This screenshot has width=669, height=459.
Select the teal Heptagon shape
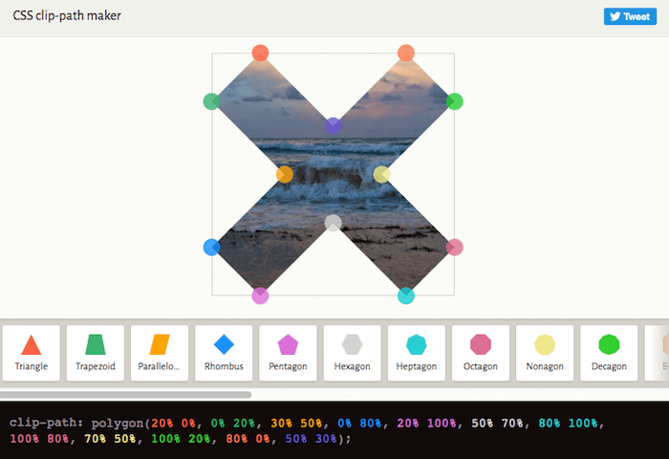pos(416,353)
